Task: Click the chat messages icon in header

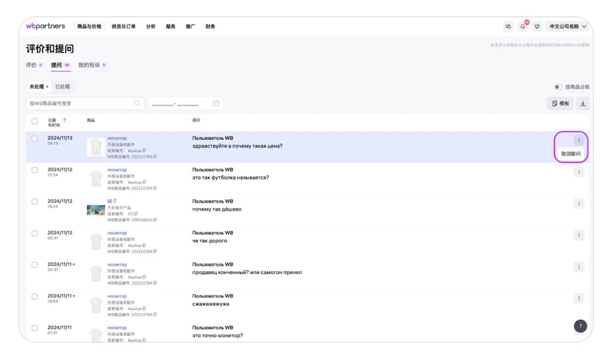Action: [508, 27]
